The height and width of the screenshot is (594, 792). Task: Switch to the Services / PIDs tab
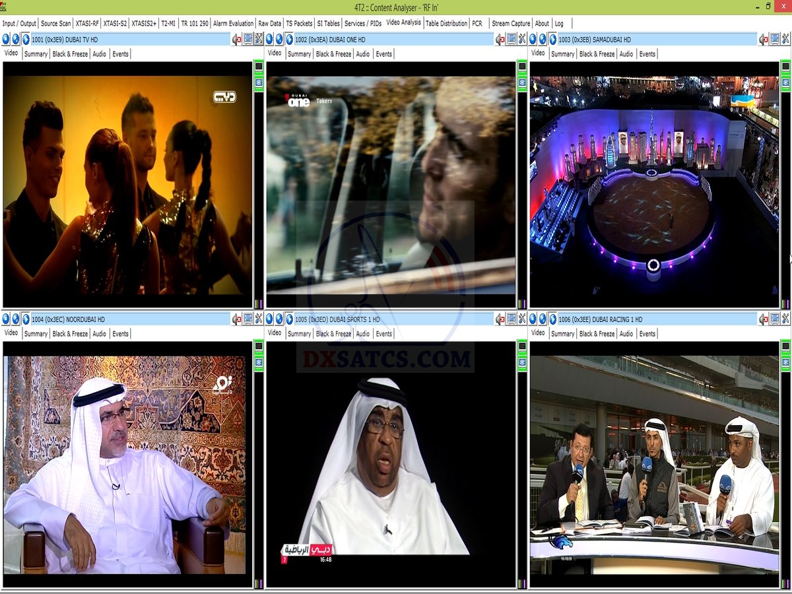(x=363, y=23)
